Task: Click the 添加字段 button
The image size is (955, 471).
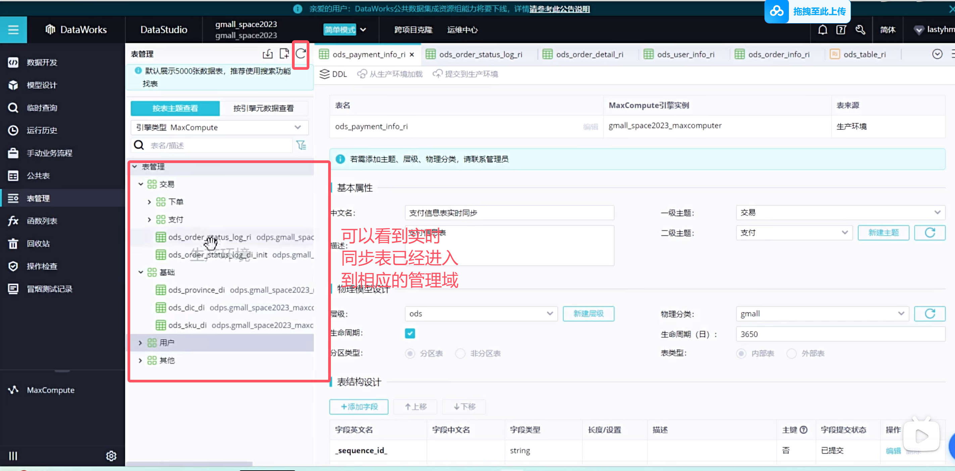Action: point(358,407)
